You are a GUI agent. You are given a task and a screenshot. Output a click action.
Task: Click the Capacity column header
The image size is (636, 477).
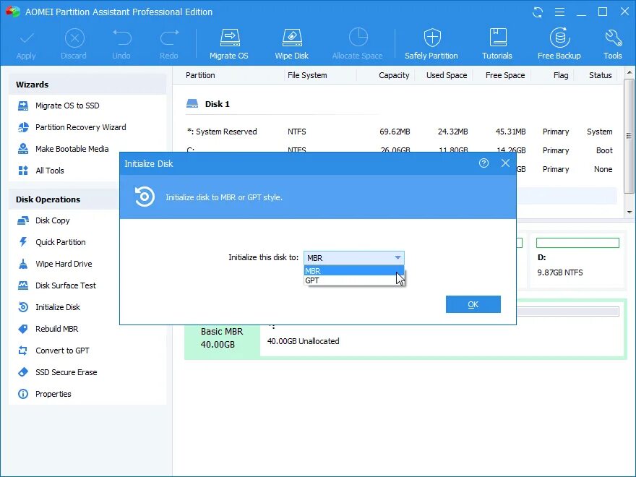(394, 75)
